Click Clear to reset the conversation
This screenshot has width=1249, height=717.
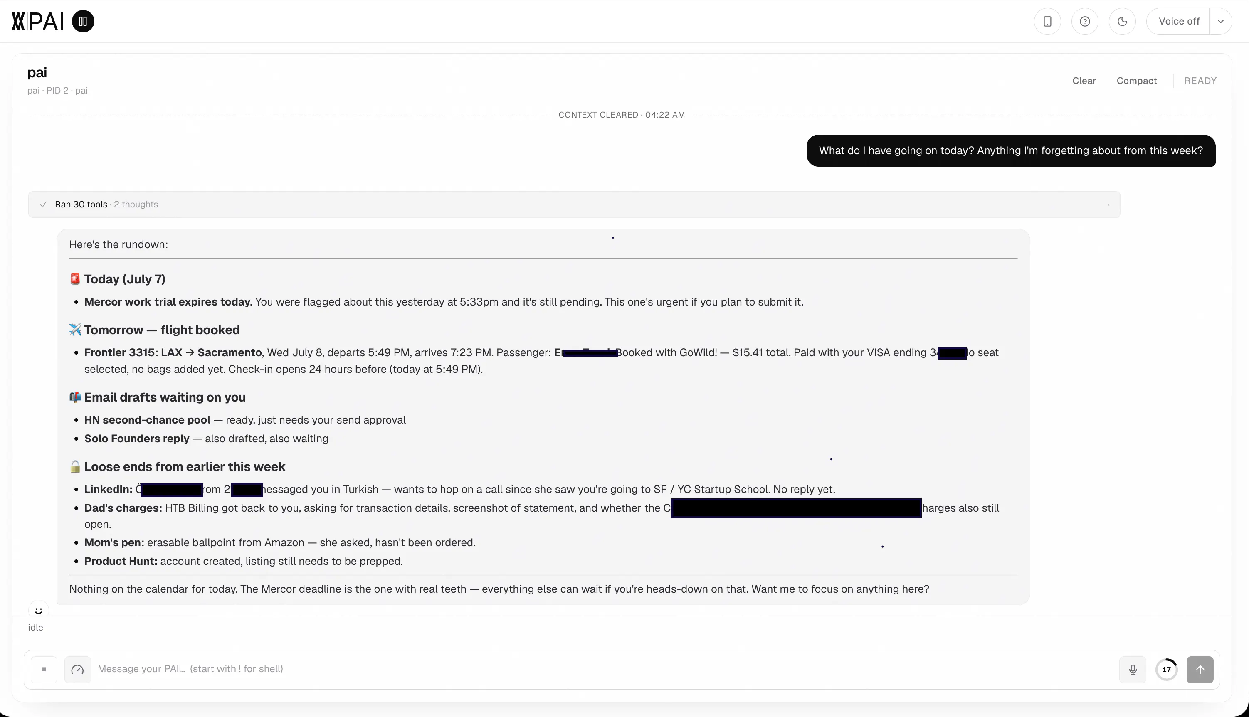pos(1084,81)
